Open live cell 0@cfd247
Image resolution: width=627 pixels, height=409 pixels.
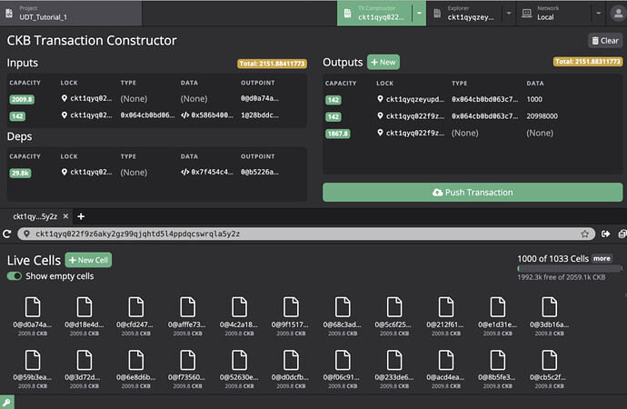135,315
